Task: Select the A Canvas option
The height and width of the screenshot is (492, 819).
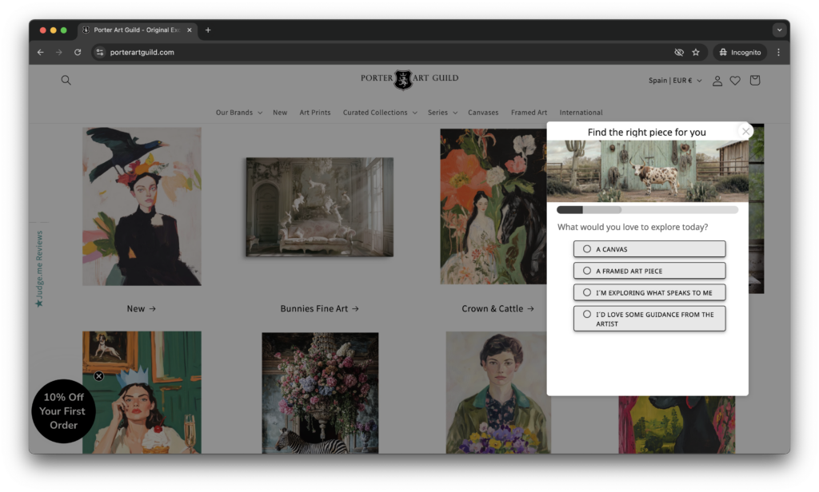Action: [649, 249]
